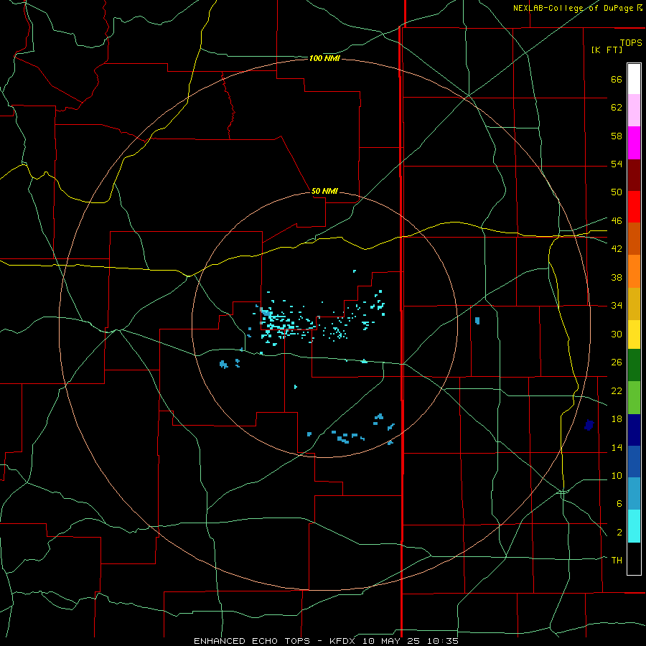Screen dimensions: 646x646
Task: Click the '10' legend value
Action: pos(617,476)
